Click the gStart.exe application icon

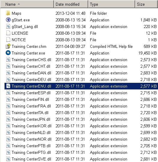click(8, 20)
